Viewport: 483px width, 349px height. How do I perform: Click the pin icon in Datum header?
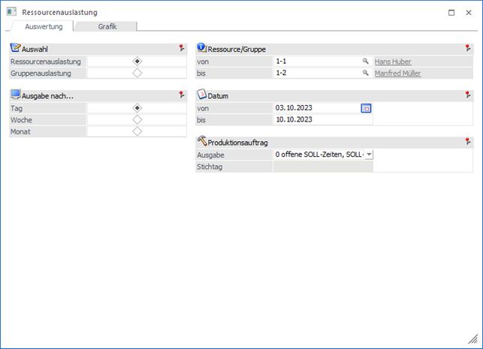pos(468,95)
